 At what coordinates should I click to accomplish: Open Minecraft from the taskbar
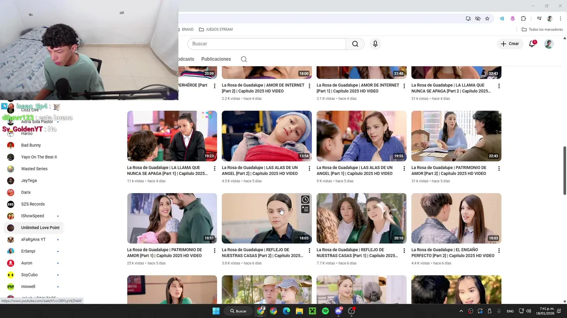312,311
